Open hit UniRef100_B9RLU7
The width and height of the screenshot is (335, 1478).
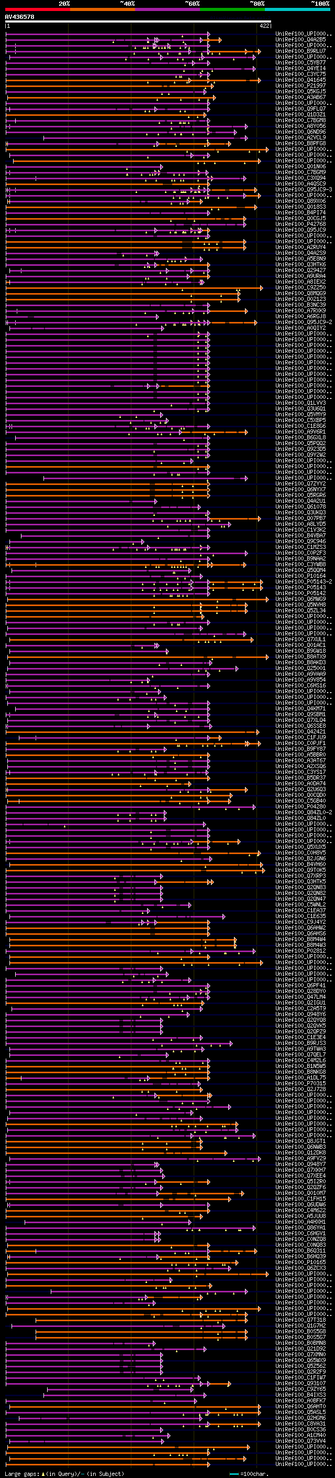coord(300,51)
